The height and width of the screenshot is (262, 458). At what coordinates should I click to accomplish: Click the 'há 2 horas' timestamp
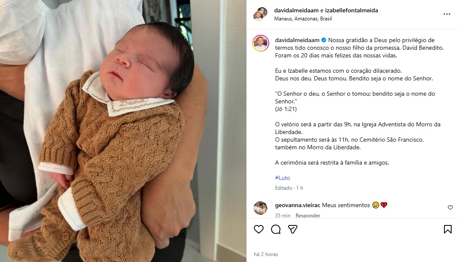pyautogui.click(x=266, y=254)
